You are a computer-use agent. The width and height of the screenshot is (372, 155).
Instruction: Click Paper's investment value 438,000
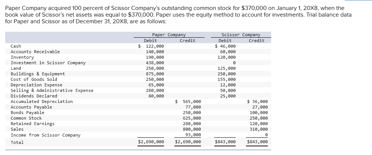[x=155, y=63]
